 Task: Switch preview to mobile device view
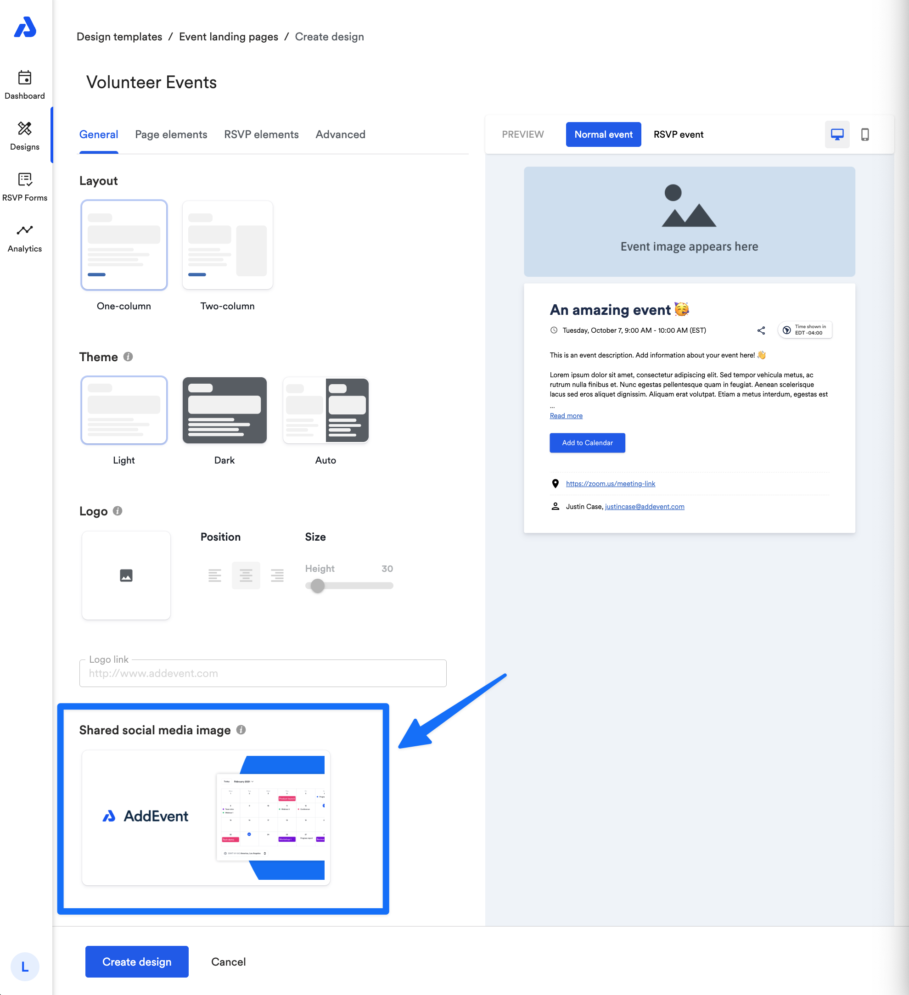pos(864,134)
